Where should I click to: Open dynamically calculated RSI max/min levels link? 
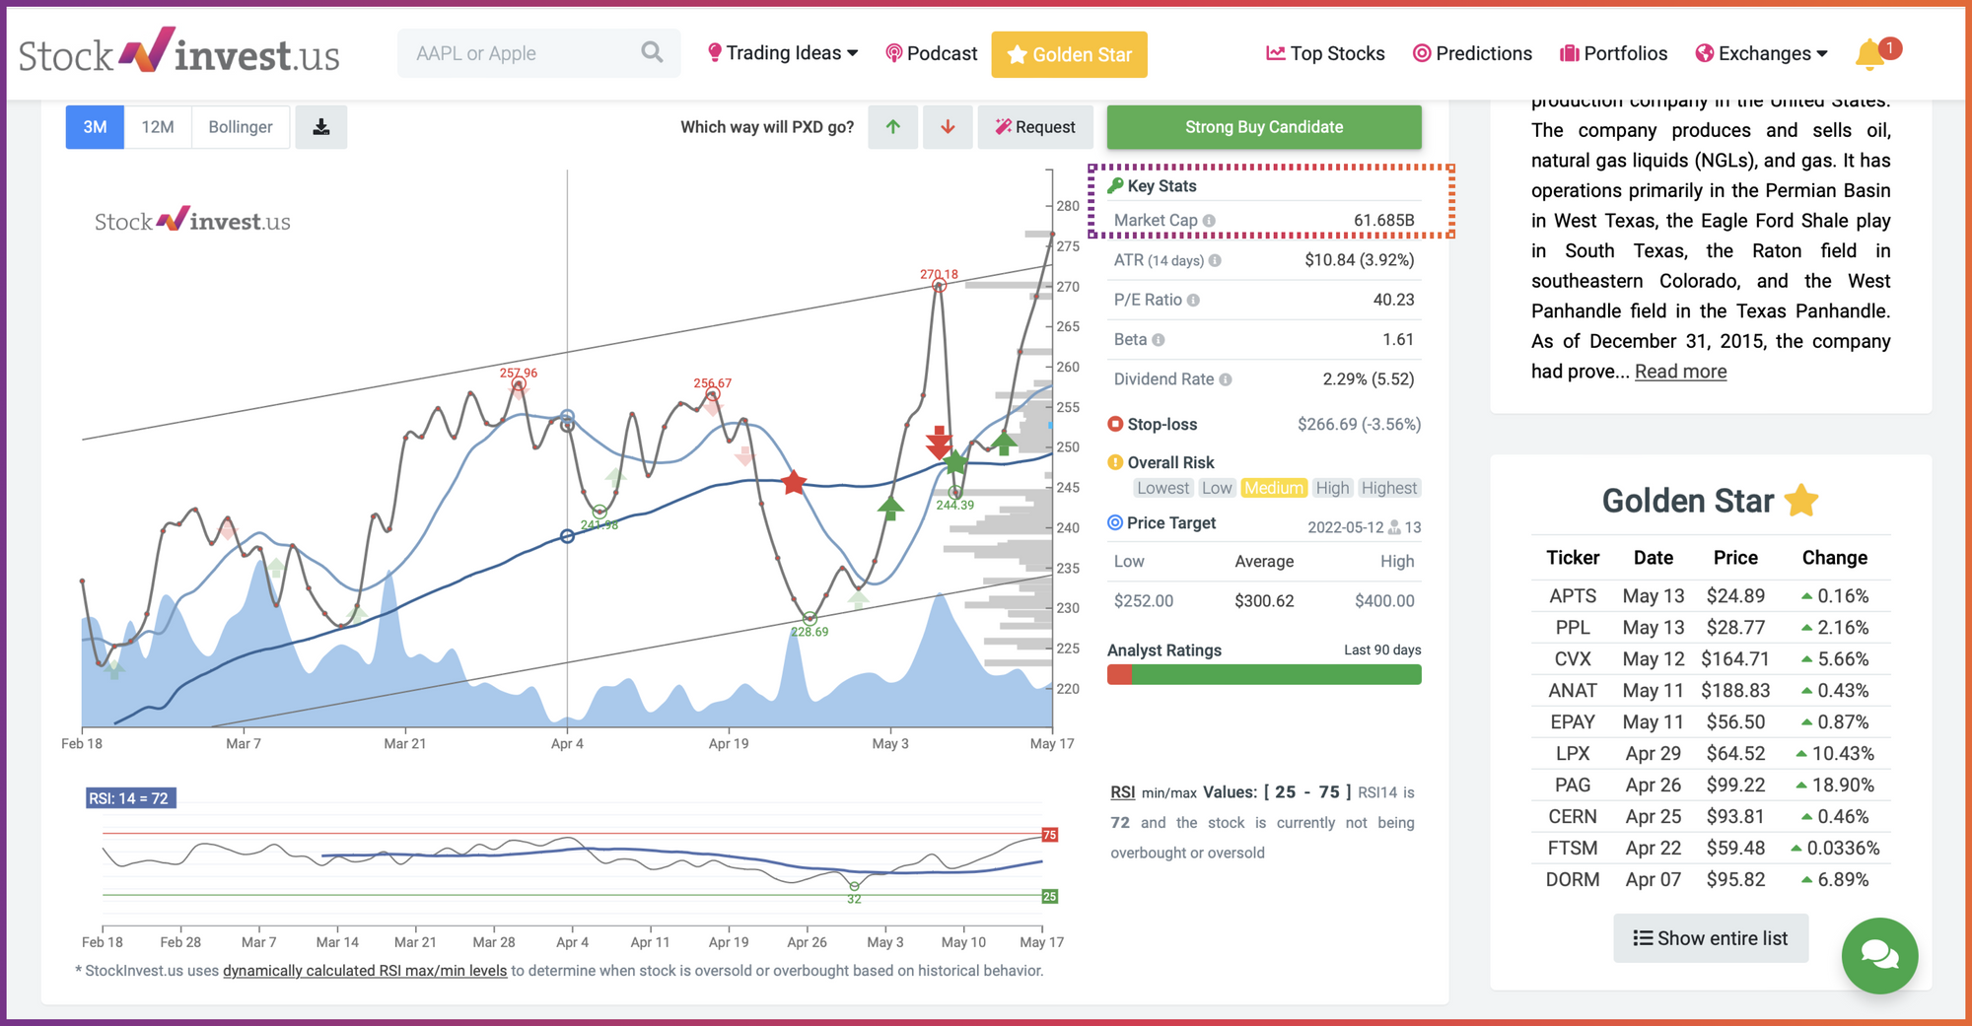pos(365,971)
